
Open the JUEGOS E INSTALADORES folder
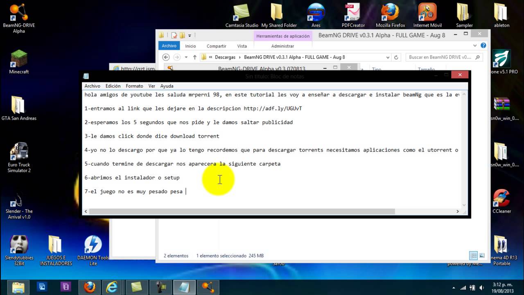[x=56, y=251]
